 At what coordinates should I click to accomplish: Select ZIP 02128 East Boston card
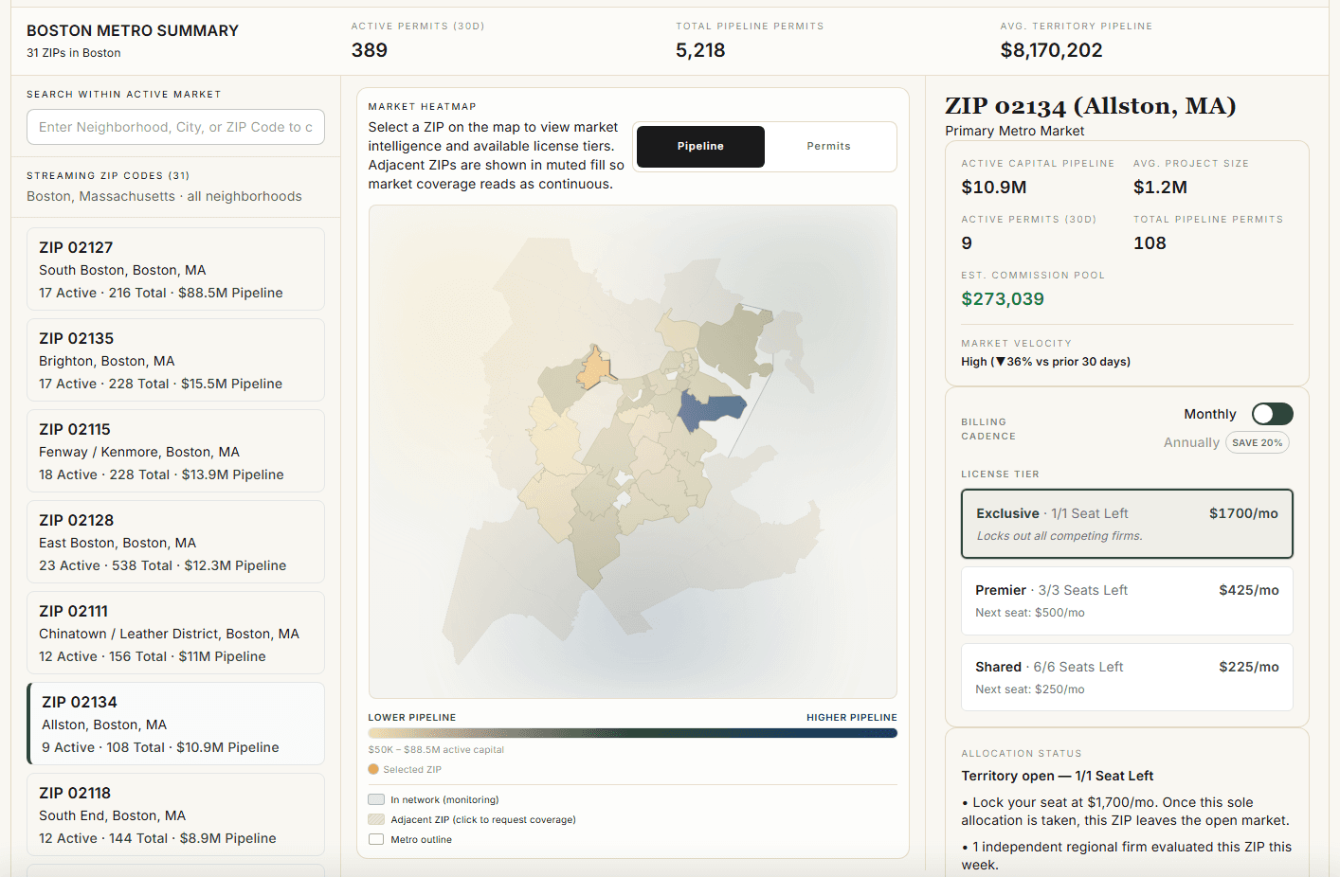[x=175, y=542]
